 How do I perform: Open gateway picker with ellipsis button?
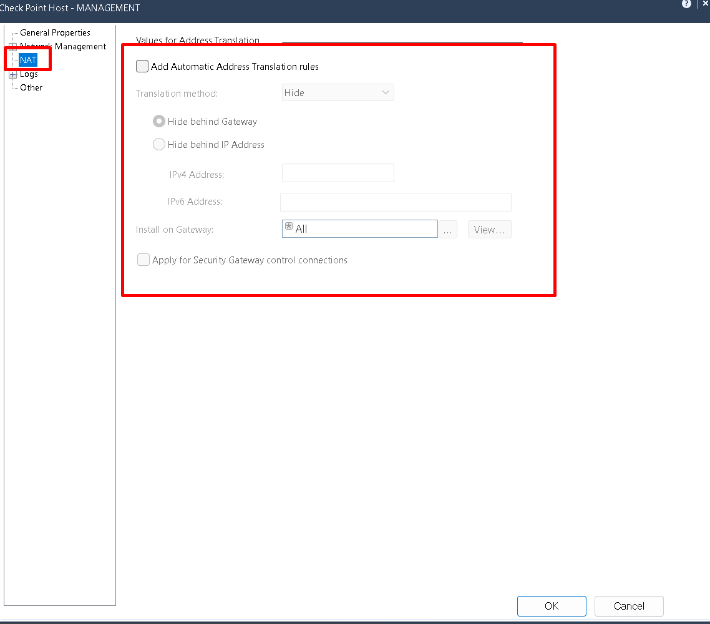pos(448,230)
